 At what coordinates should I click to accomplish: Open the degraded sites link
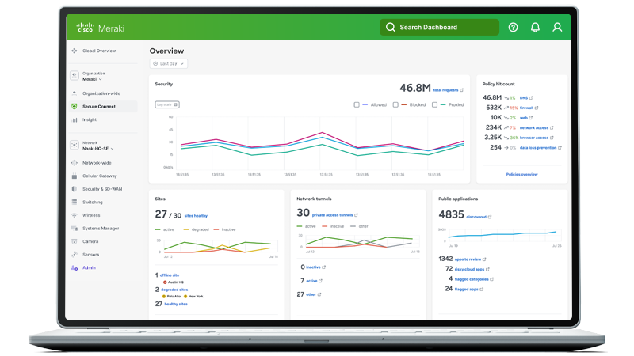174,290
